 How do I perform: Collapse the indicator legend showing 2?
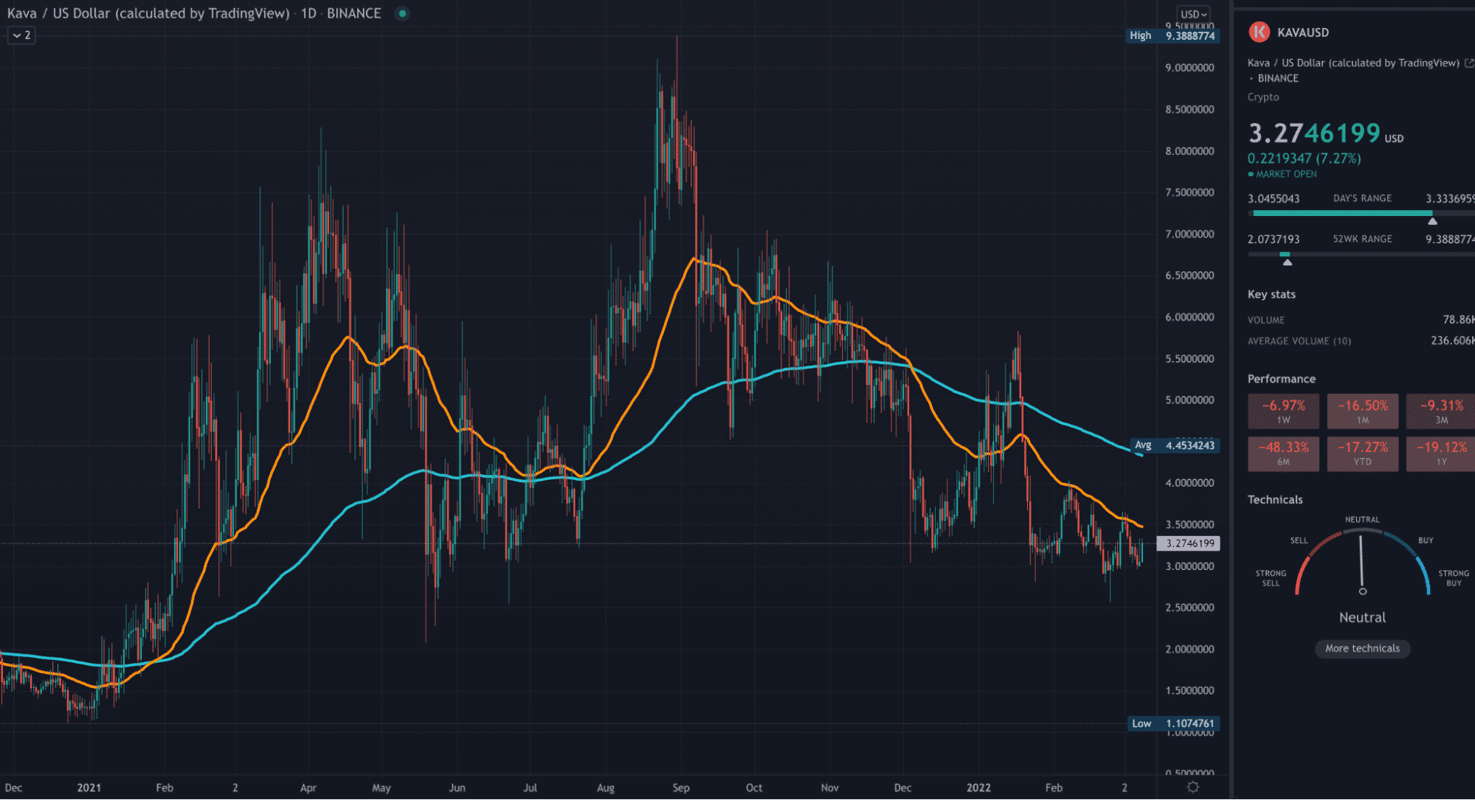tap(21, 35)
